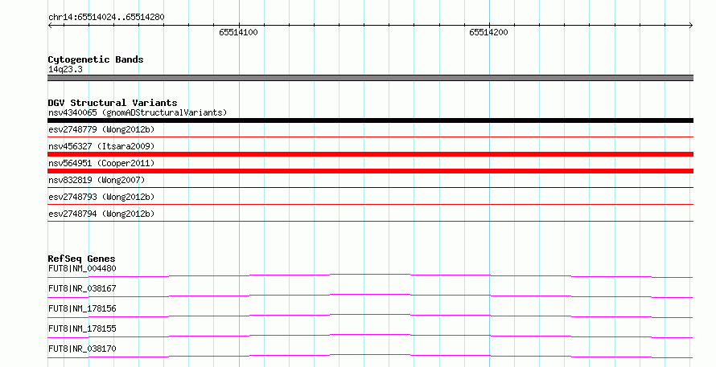Image resolution: width=716 pixels, height=367 pixels.
Task: Open the FUT8|NR_038167 transcript label
Action: pyautogui.click(x=82, y=288)
